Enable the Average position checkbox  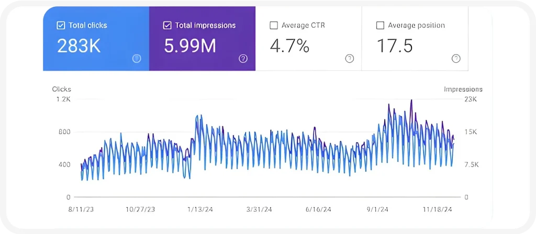pyautogui.click(x=380, y=25)
